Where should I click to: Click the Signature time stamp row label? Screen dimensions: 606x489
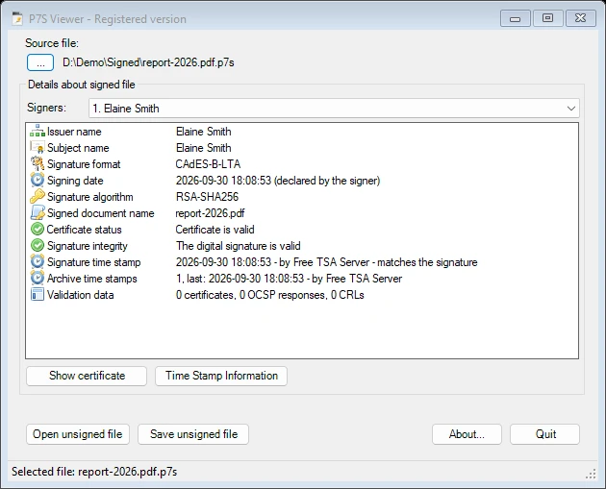coord(94,262)
